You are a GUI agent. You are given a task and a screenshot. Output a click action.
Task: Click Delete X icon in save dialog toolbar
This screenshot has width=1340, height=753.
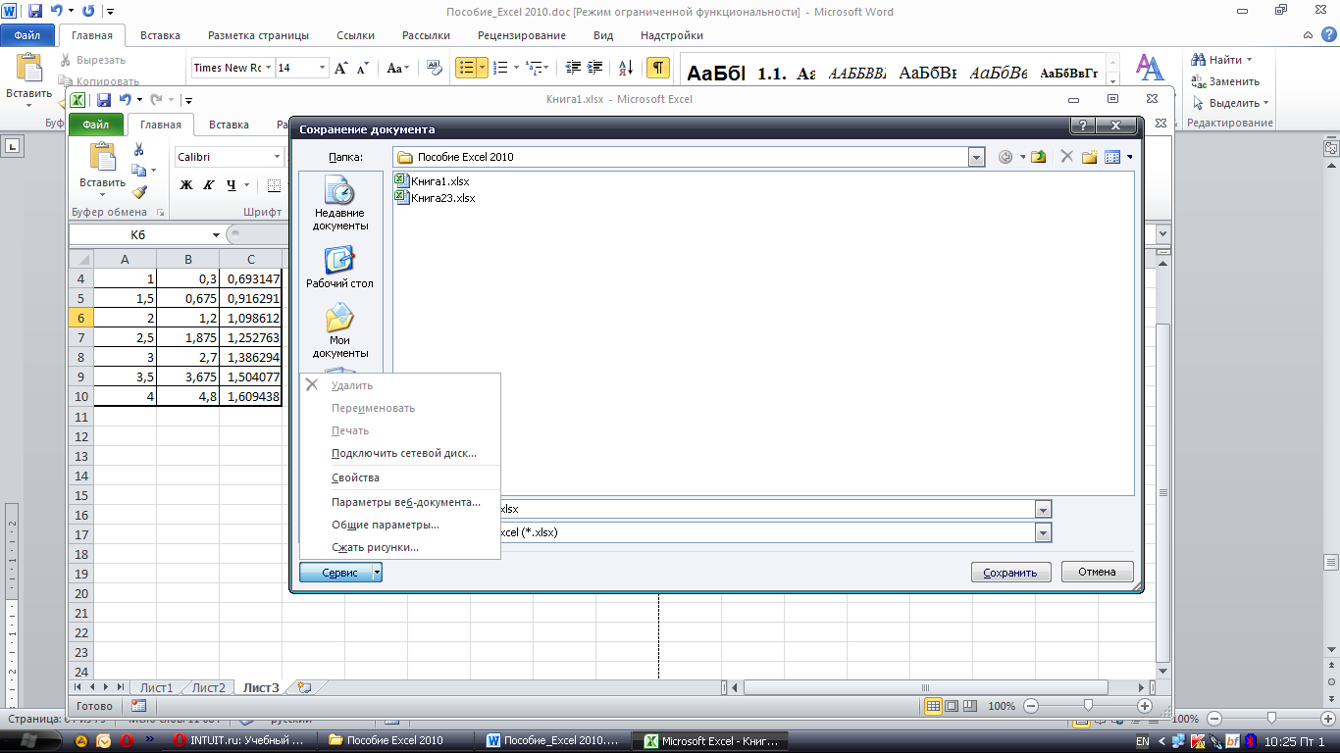pyautogui.click(x=1067, y=157)
